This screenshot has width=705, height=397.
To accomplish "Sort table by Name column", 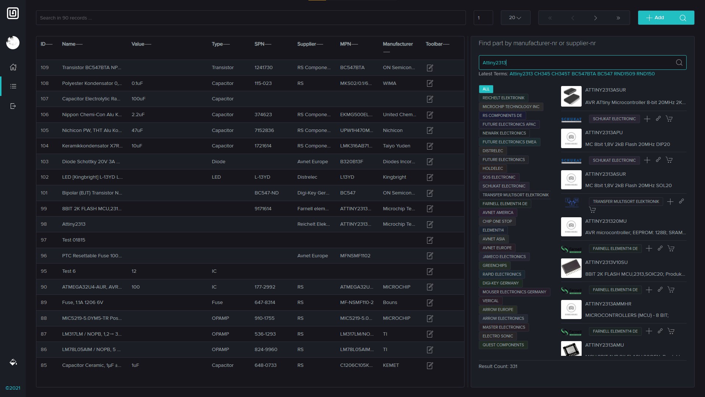I will [x=72, y=44].
